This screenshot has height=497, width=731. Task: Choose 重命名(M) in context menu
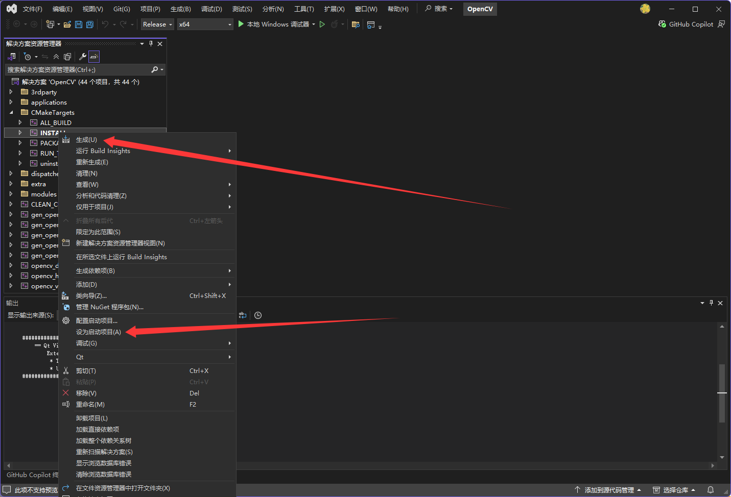(x=147, y=405)
